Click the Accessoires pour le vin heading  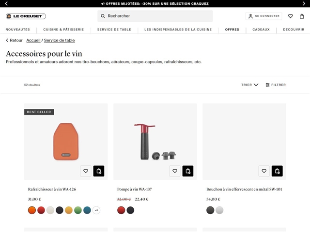click(44, 54)
